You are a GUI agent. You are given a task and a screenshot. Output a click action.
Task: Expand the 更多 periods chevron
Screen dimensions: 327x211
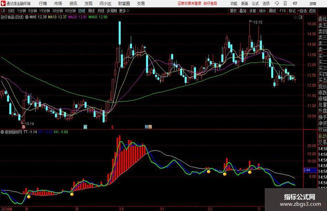tap(124, 11)
